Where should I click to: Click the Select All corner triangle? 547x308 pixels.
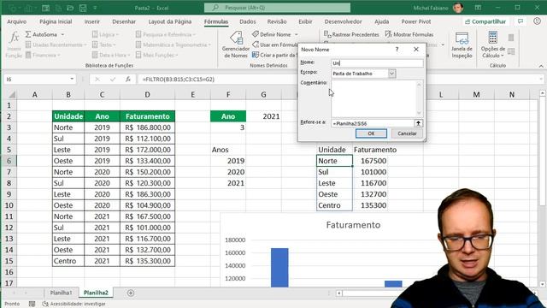coord(11,95)
